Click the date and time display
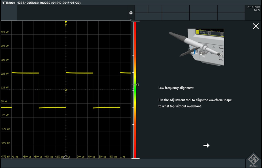 click(x=253, y=9)
